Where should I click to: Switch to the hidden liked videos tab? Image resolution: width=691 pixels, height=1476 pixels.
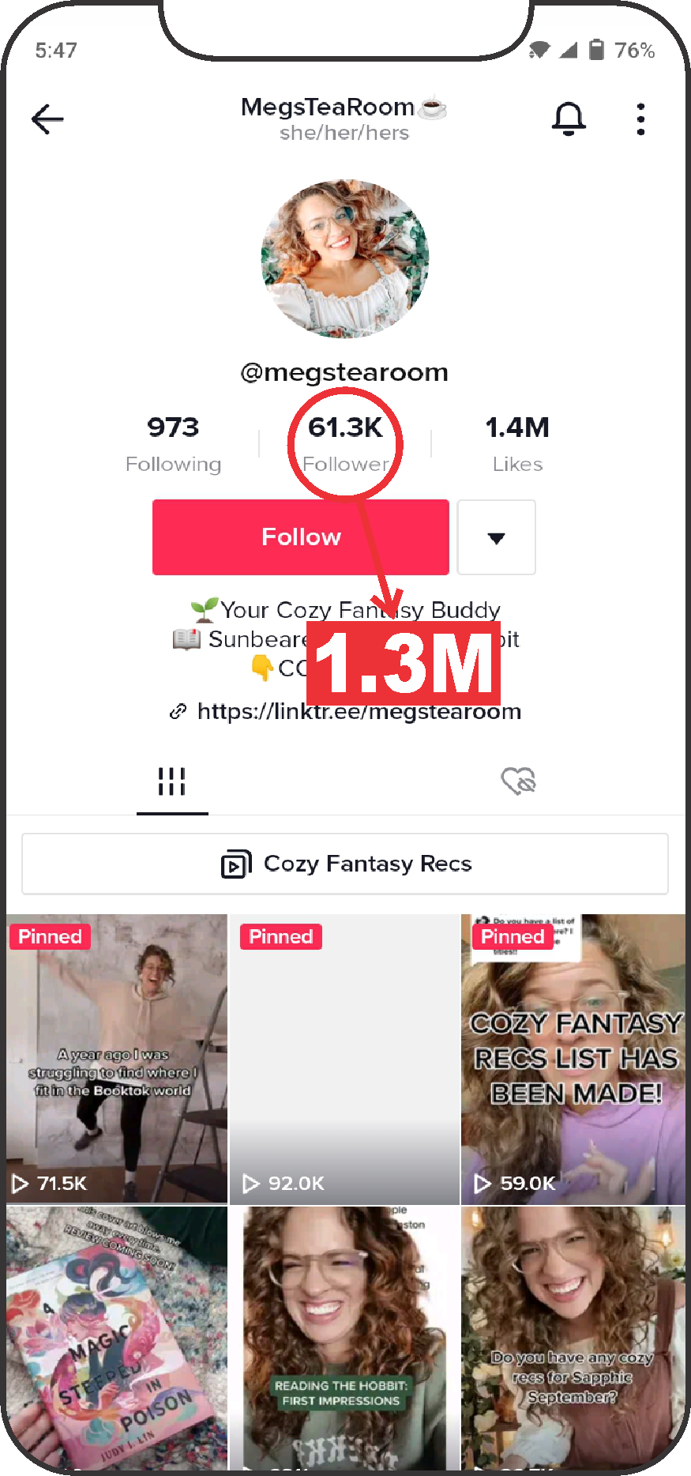point(519,781)
